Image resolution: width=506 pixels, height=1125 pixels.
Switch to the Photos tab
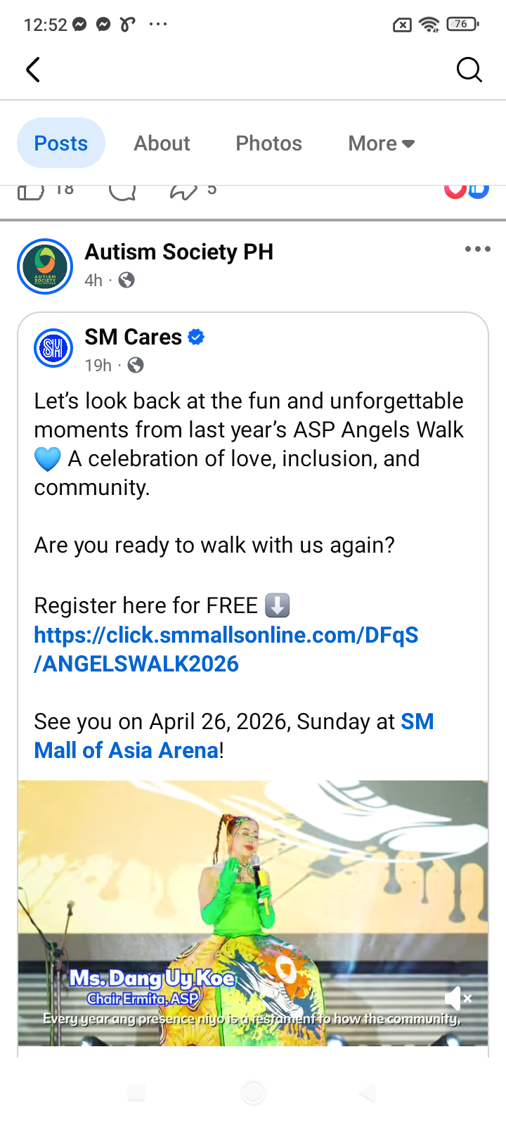268,143
